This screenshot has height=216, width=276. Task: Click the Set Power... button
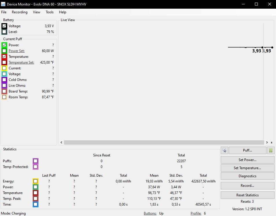click(x=247, y=160)
